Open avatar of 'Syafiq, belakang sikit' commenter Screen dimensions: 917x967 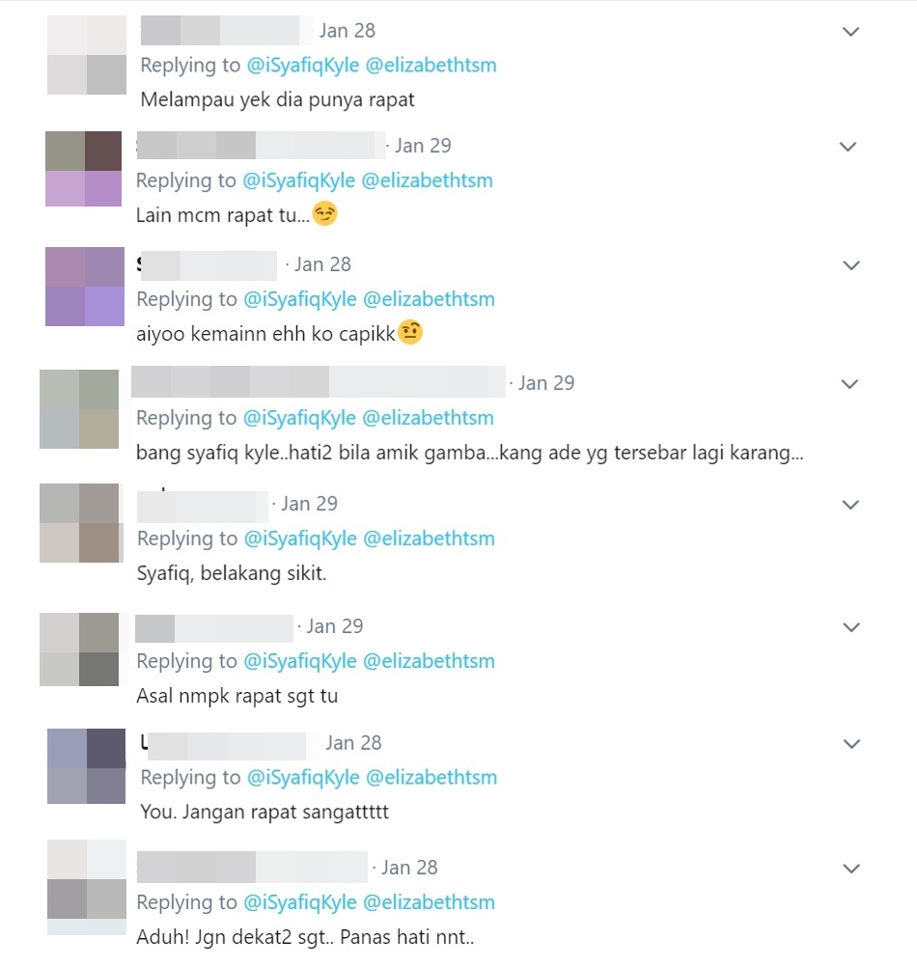tap(79, 523)
